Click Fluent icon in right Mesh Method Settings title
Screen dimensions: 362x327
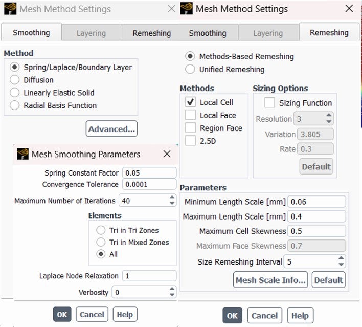(x=186, y=9)
